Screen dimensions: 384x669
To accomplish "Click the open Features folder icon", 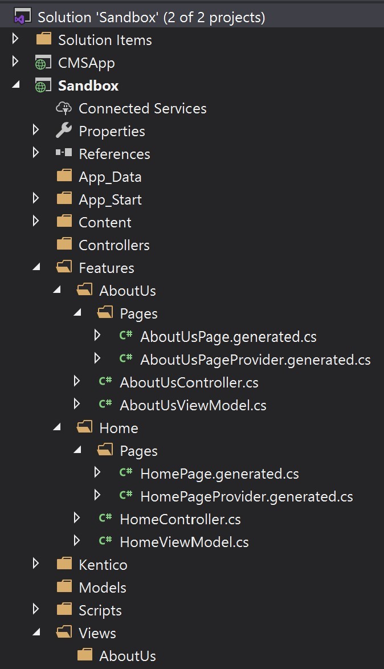I will click(x=64, y=267).
